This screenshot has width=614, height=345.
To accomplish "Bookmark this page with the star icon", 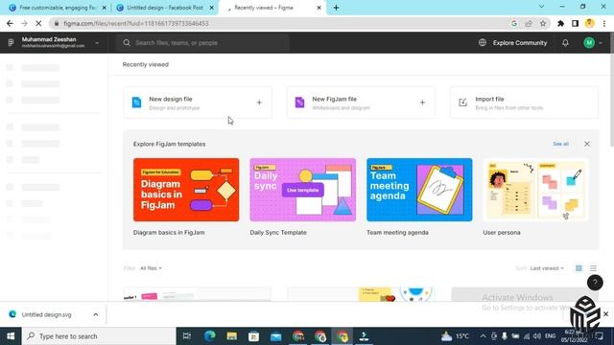I will (x=543, y=23).
